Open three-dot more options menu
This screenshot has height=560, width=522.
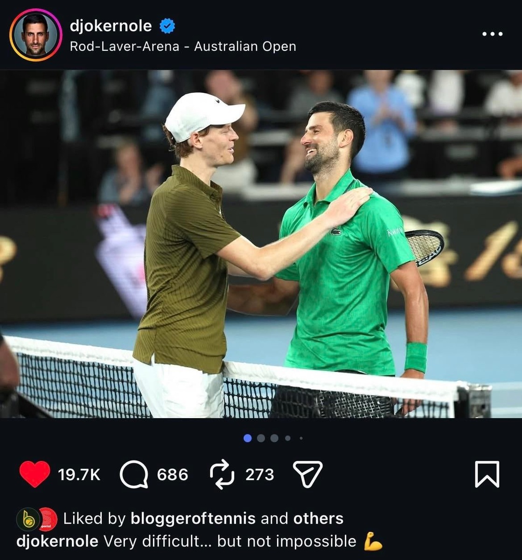point(492,34)
